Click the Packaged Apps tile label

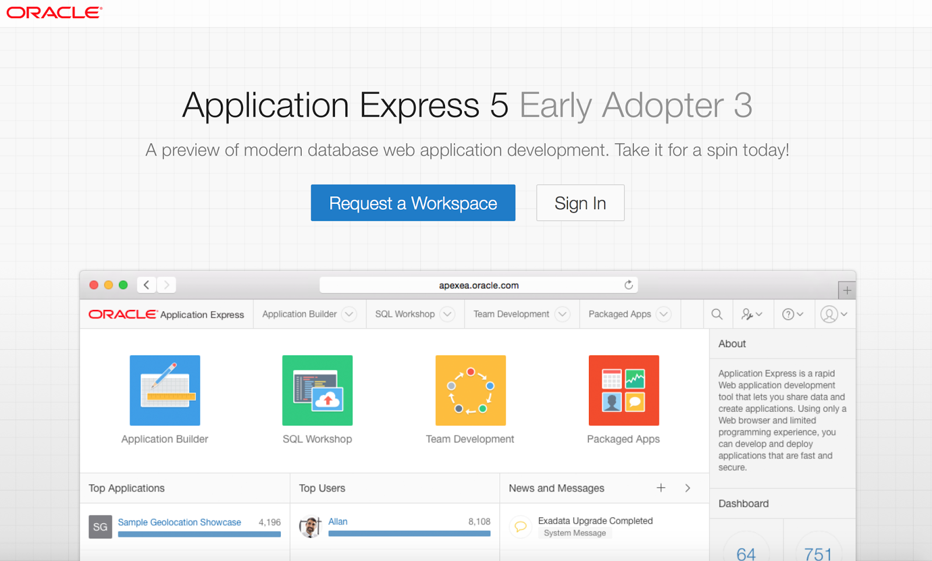(623, 439)
